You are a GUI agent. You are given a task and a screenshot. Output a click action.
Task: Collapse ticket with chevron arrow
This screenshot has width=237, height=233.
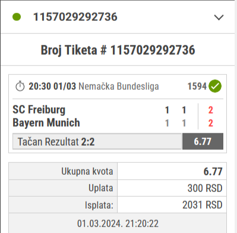219,17
